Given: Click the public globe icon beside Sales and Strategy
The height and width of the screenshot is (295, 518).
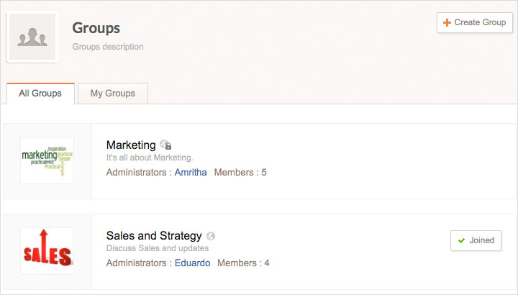Looking at the screenshot, I should 210,236.
